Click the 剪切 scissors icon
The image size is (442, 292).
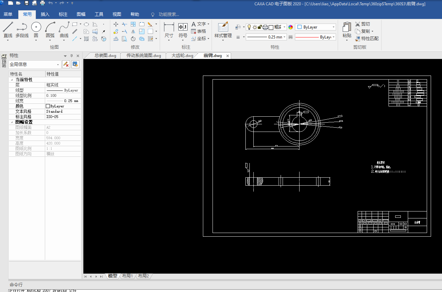[358, 24]
